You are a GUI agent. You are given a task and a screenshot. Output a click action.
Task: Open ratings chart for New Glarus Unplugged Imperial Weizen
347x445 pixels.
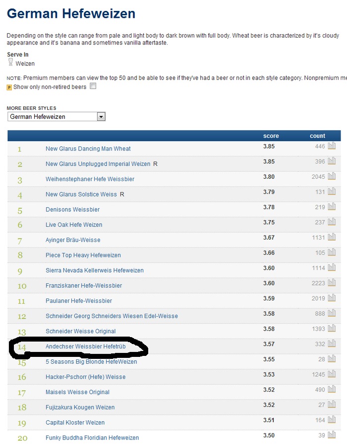point(332,161)
